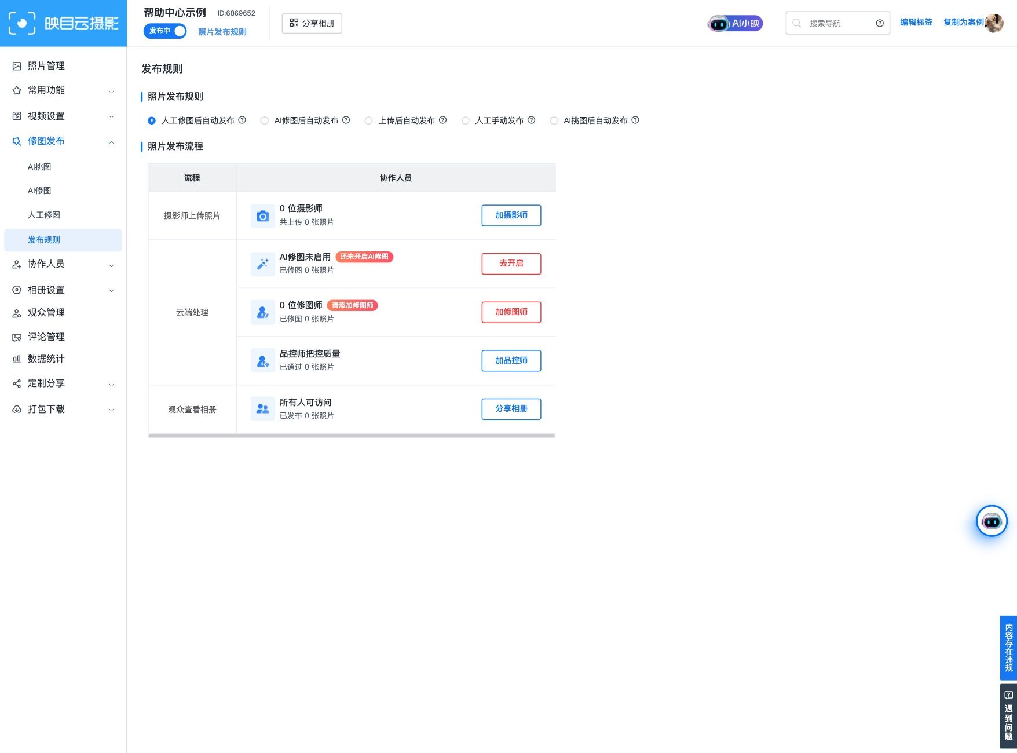This screenshot has width=1017, height=753.
Task: Click the horizontal scrollbar under the table
Action: point(352,436)
